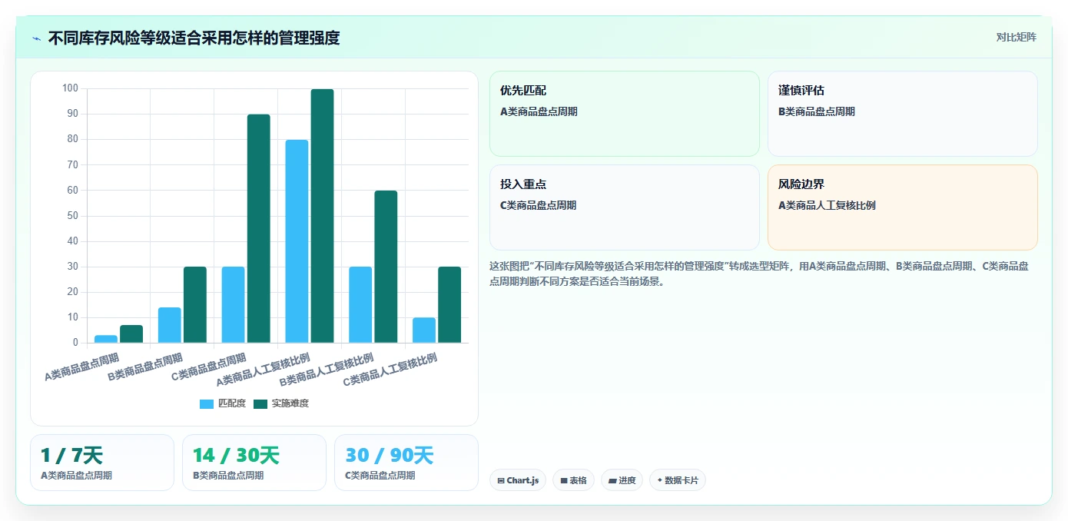
Task: Select the 数据卡片 tag chip
Action: click(677, 480)
